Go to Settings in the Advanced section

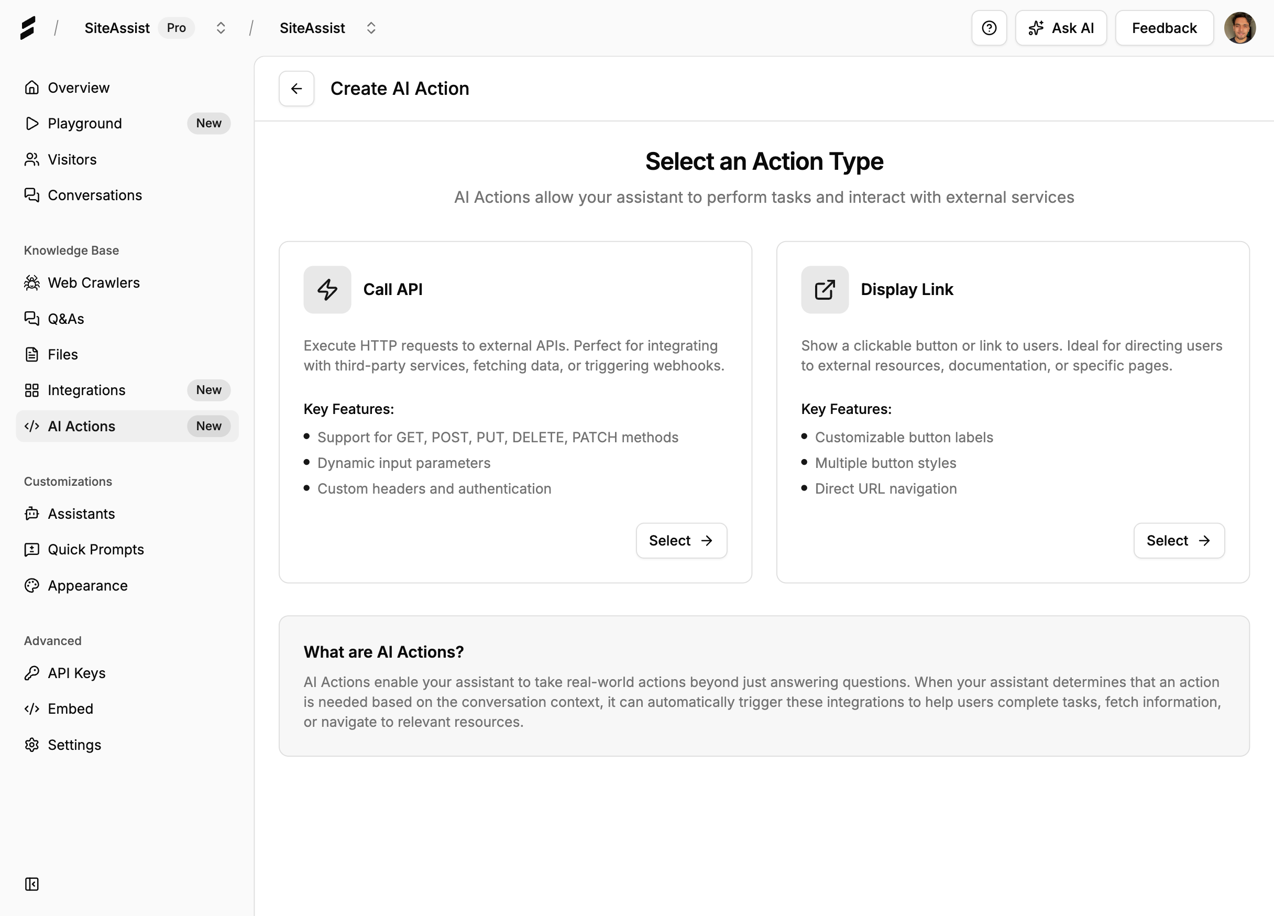74,745
